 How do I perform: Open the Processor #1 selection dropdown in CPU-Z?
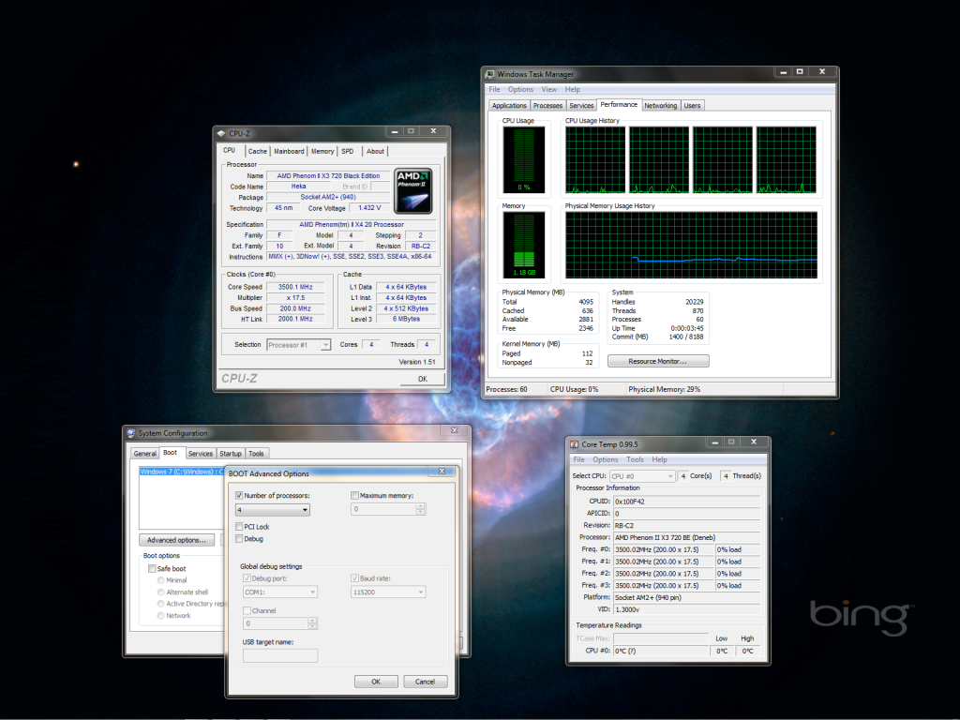(x=299, y=345)
